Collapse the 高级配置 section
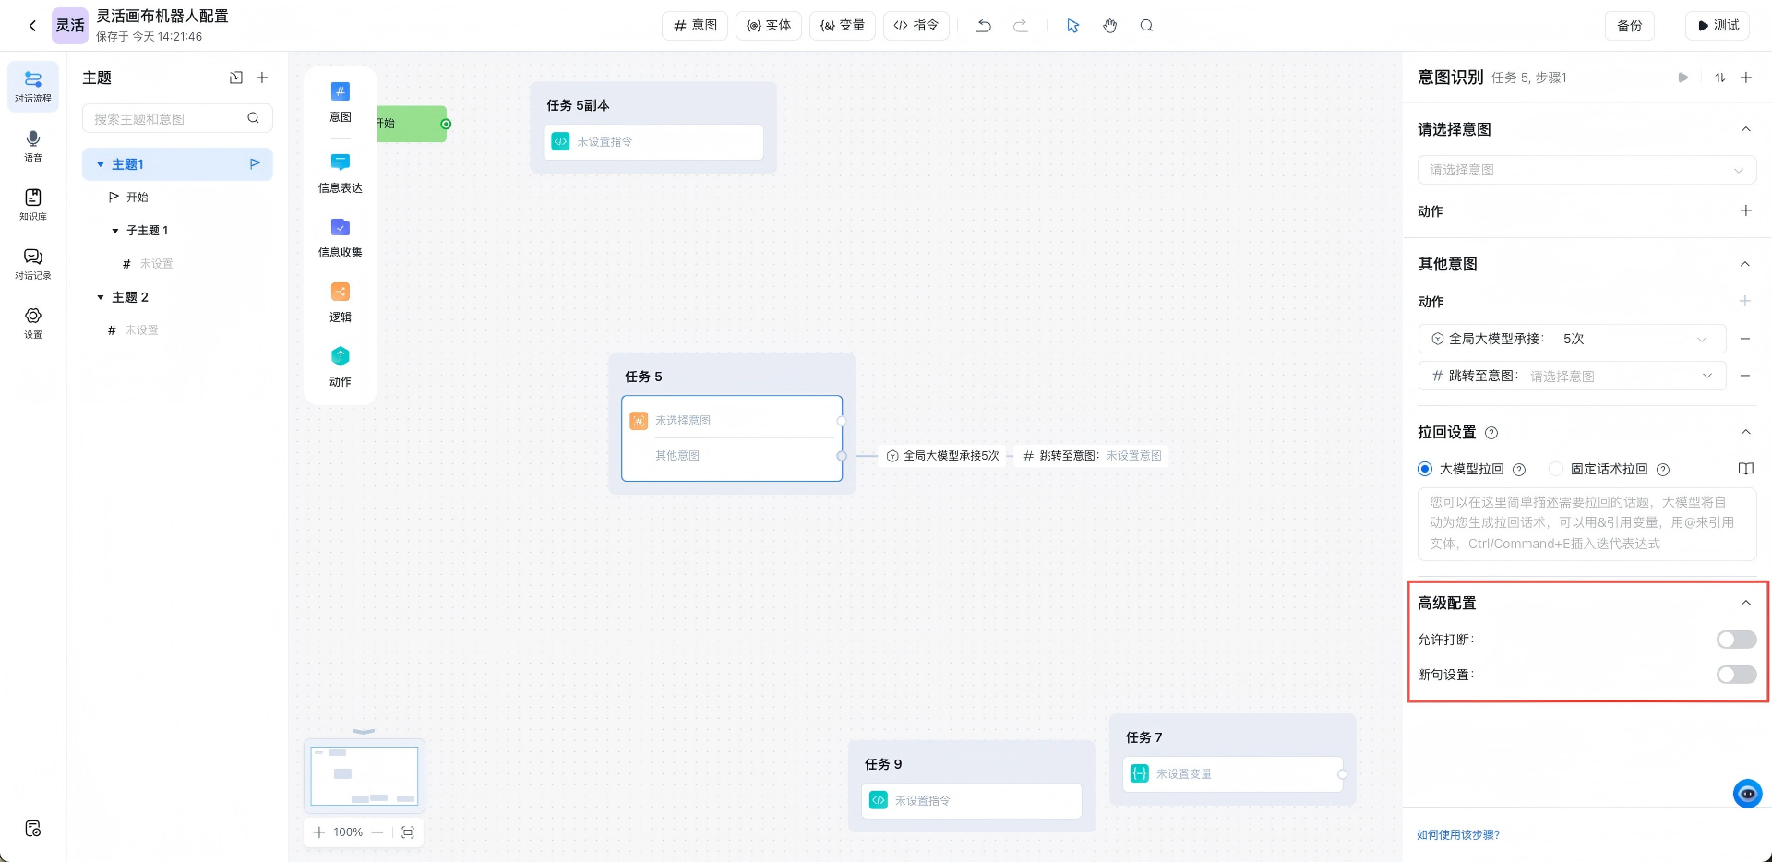1772x862 pixels. [1745, 603]
